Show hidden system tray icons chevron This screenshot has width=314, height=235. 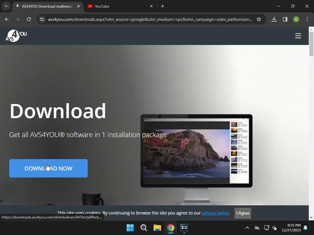click(x=247, y=228)
